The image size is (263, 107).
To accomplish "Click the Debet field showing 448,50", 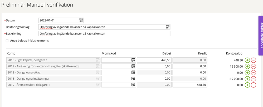I will click(x=154, y=60).
